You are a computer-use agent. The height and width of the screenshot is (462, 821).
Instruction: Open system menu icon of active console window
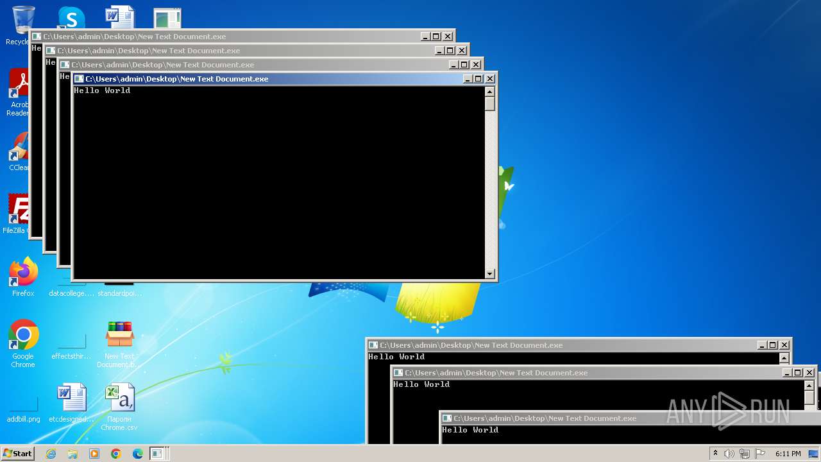pos(80,79)
